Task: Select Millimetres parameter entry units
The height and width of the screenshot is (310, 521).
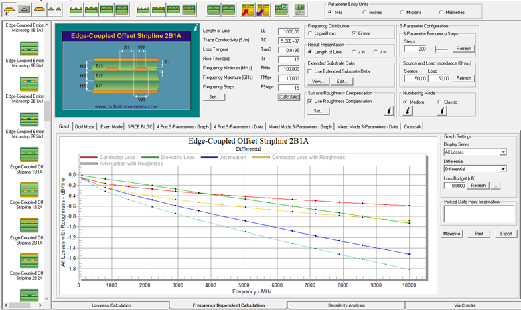Action: [x=441, y=12]
